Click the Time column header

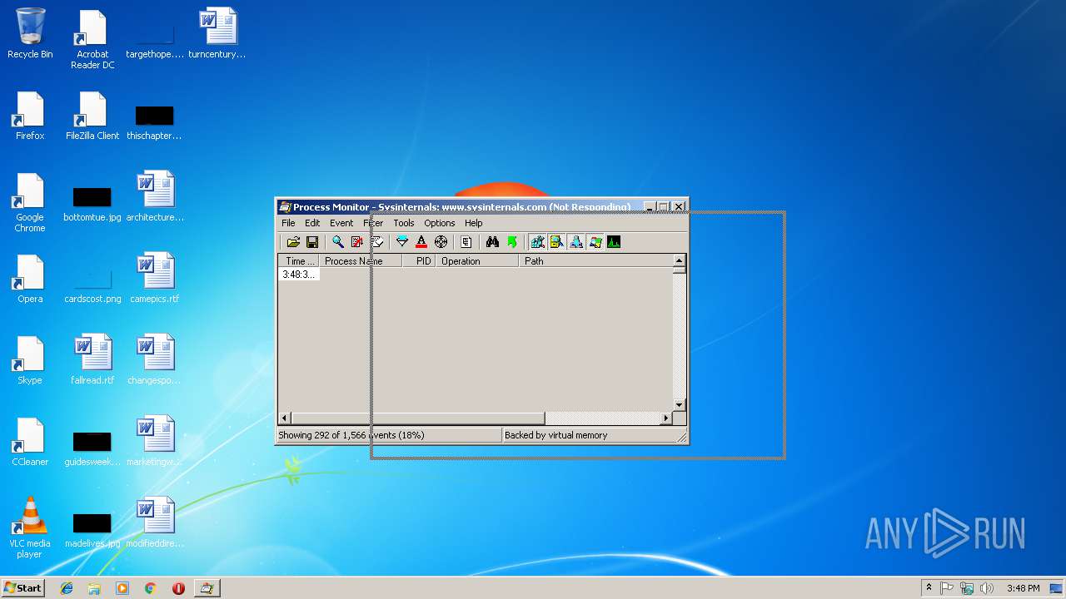click(298, 261)
